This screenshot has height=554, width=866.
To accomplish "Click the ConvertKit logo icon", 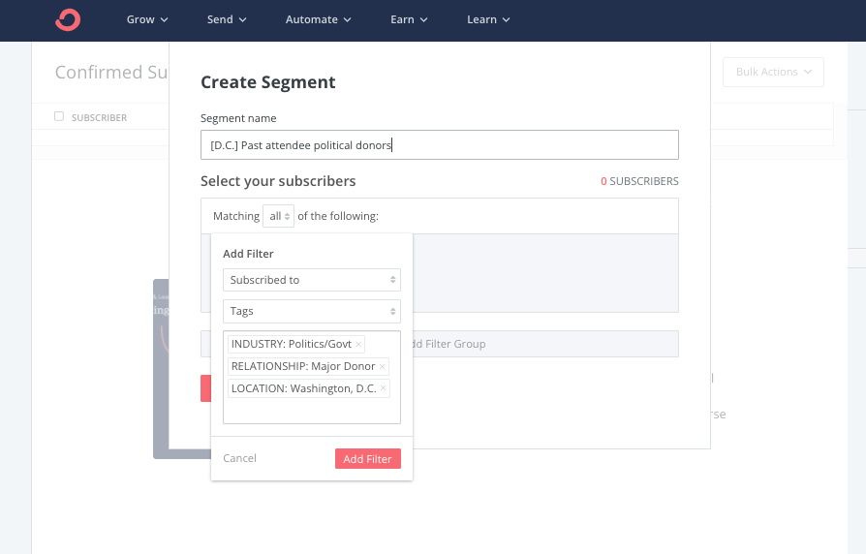I will point(68,20).
